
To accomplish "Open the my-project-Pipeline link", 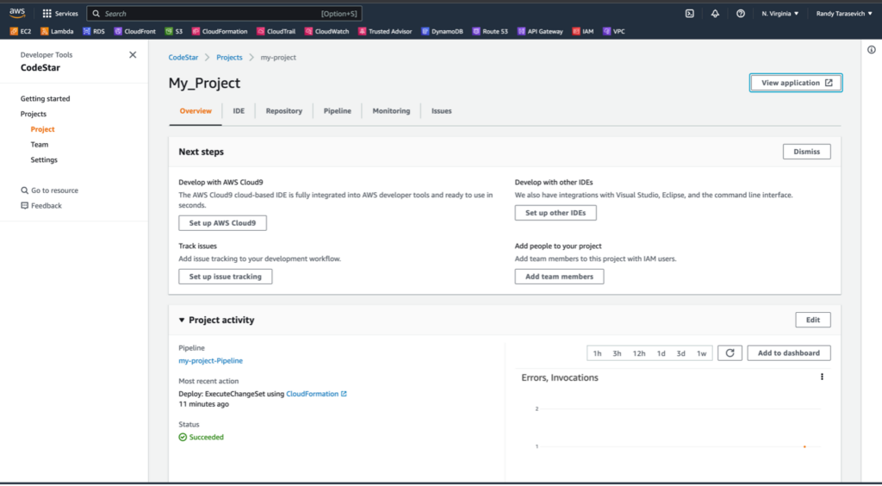I will coord(211,361).
